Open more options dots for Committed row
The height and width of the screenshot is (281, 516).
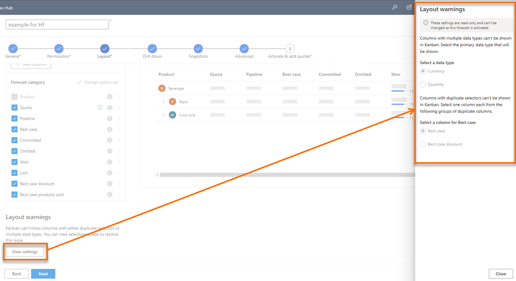coord(119,140)
